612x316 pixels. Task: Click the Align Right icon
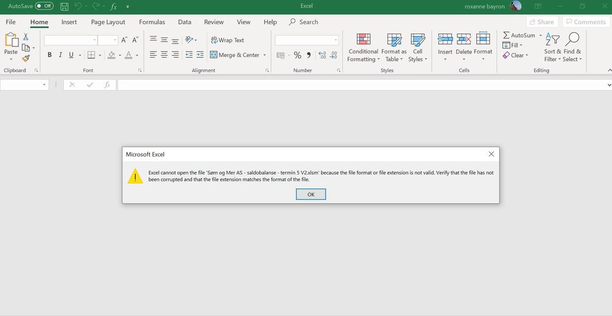click(x=175, y=55)
